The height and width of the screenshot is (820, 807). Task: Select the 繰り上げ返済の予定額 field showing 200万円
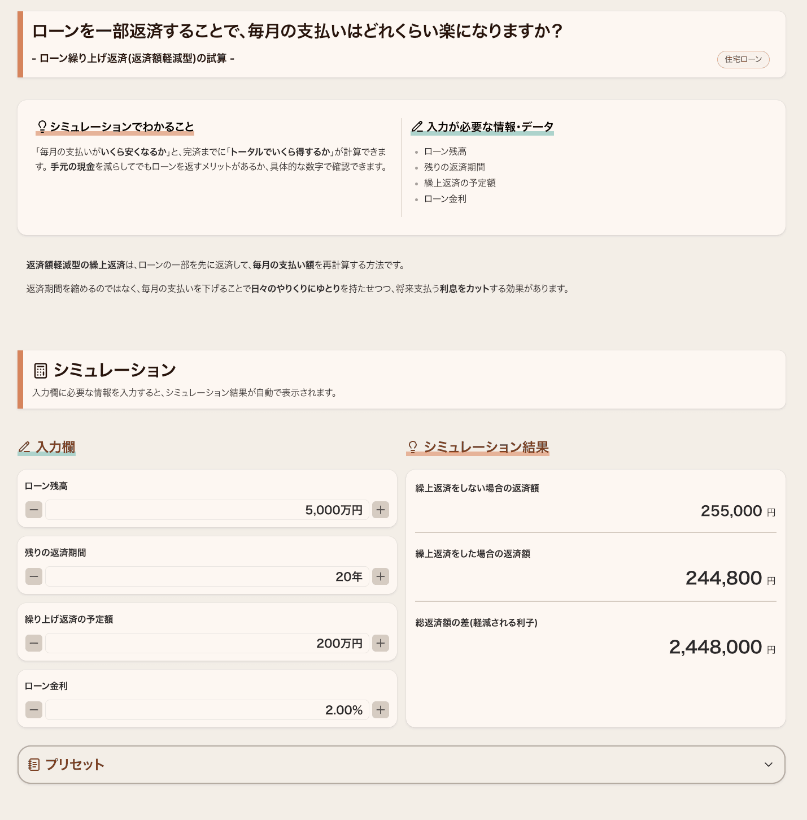(207, 643)
